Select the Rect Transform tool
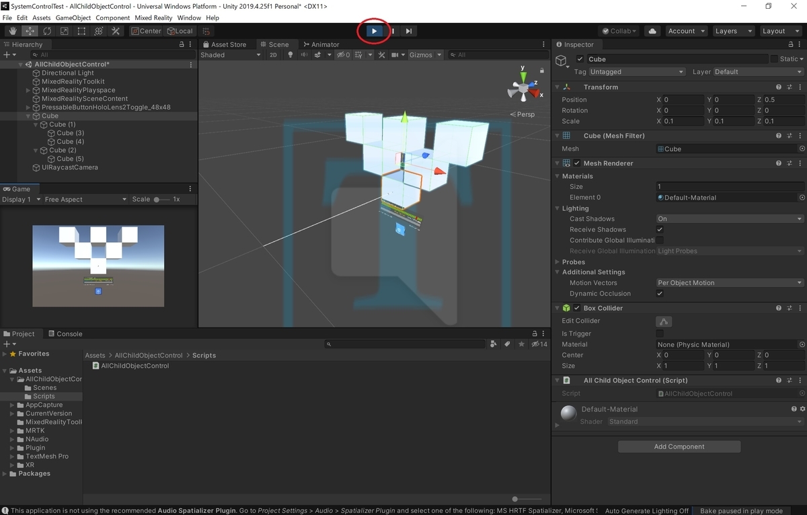The width and height of the screenshot is (807, 515). click(x=81, y=31)
